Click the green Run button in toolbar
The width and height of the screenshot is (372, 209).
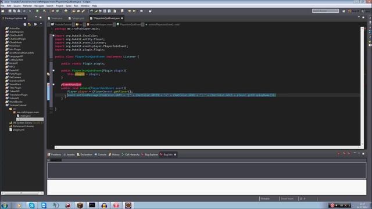point(37,11)
